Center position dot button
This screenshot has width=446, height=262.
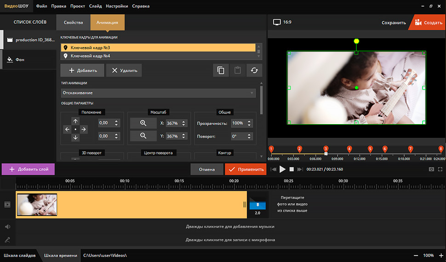click(x=75, y=130)
